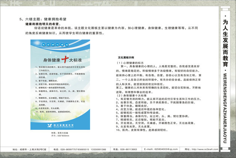Image resolution: width=236 pixels, height=158 pixels.
Task: Click the line "的角度反映健康知识,从而使学生明白健康的重要性"
Action: coord(65,33)
